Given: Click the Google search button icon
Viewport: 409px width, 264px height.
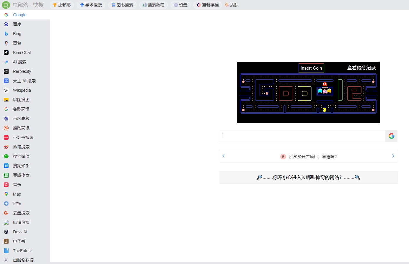Looking at the screenshot, I should [392, 136].
